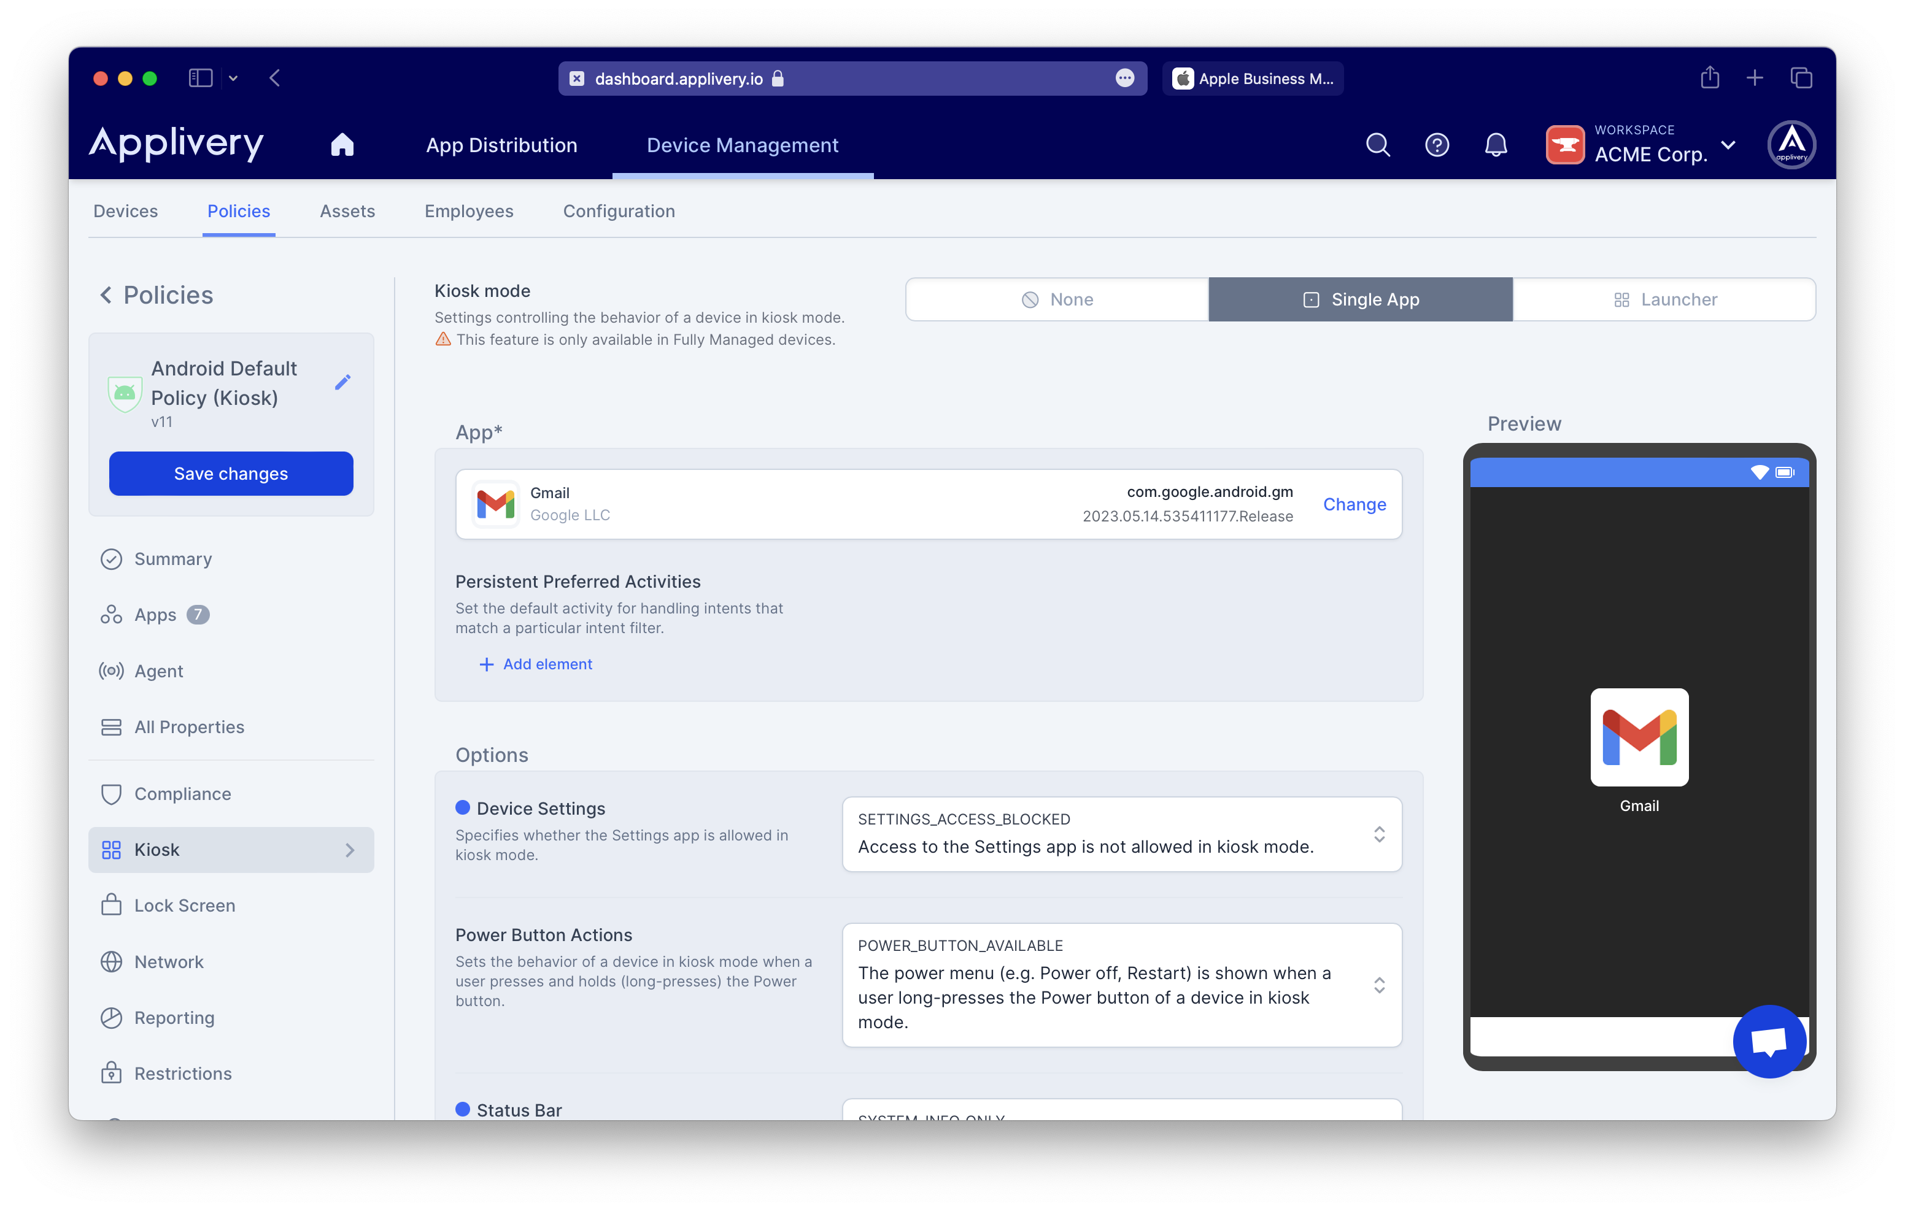The image size is (1905, 1211).
Task: Select Launcher kiosk mode
Action: pos(1664,299)
